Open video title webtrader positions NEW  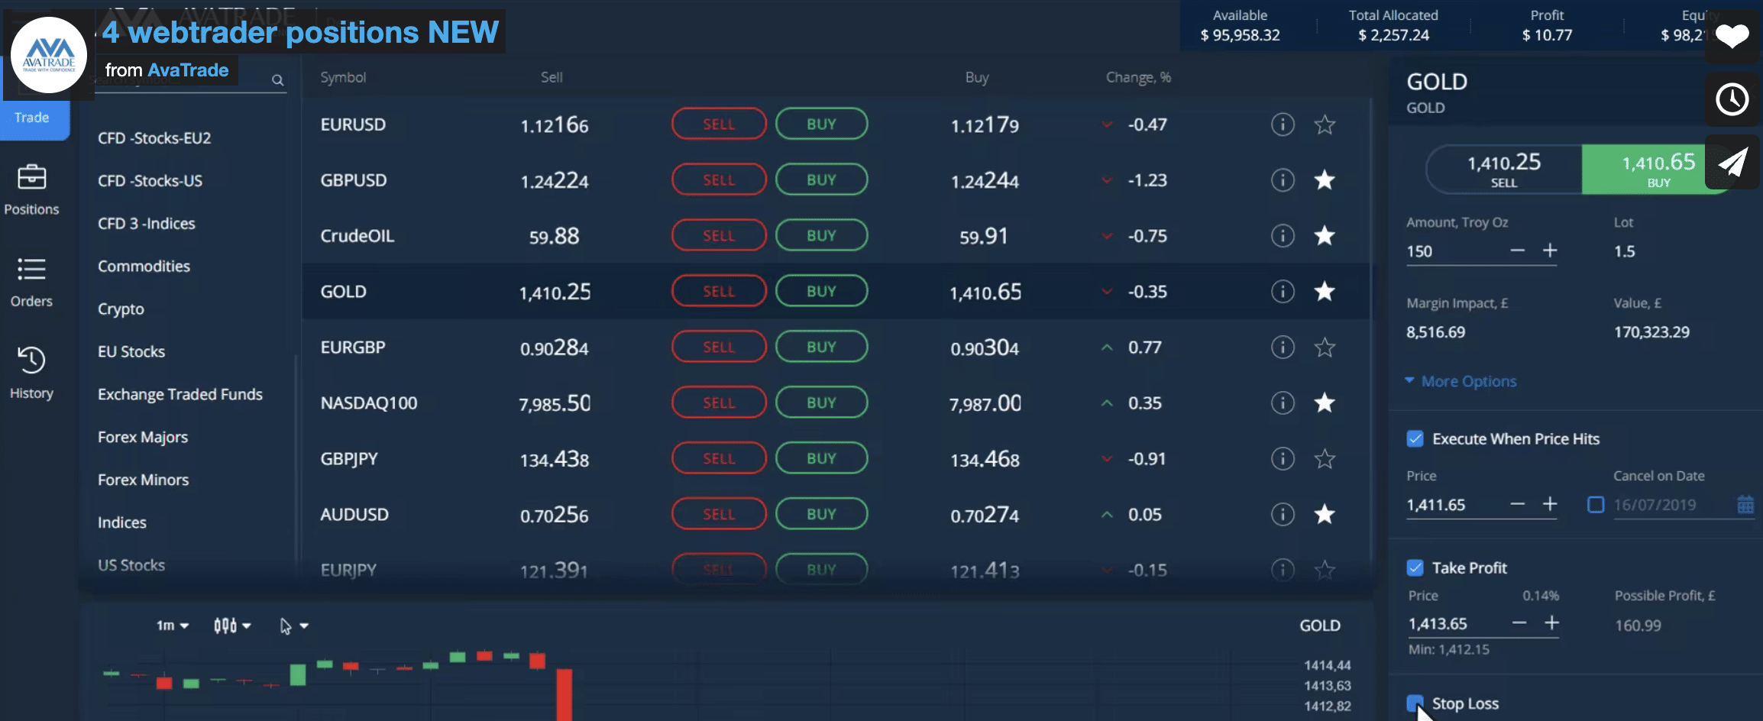tap(300, 32)
